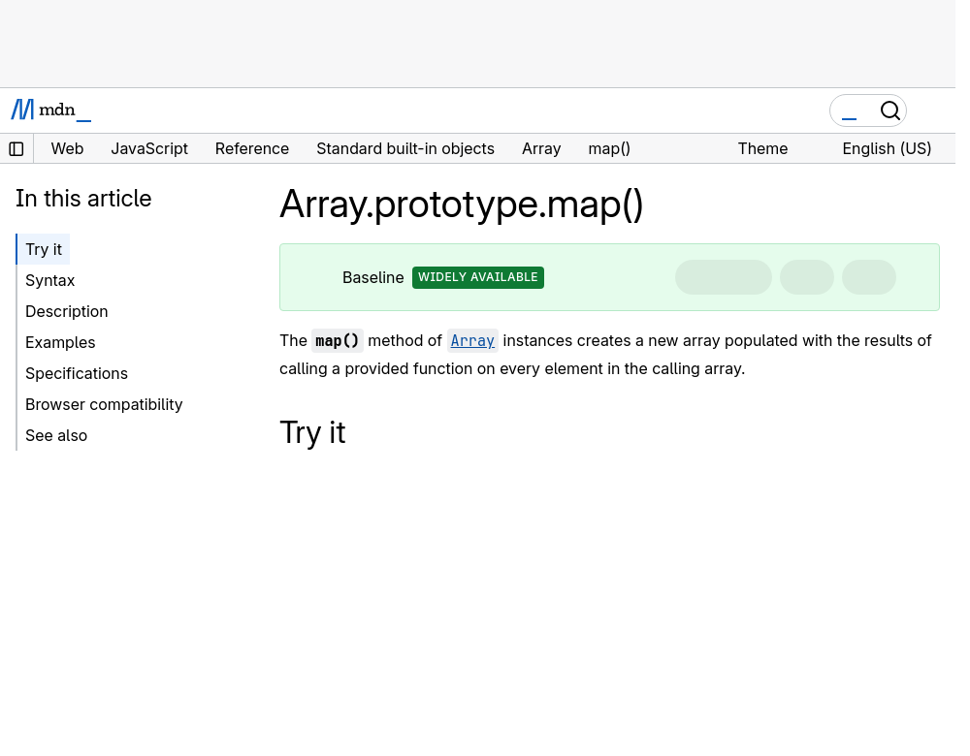Open search with the magnifier icon
Viewport: 970px width, 756px height.
[890, 110]
